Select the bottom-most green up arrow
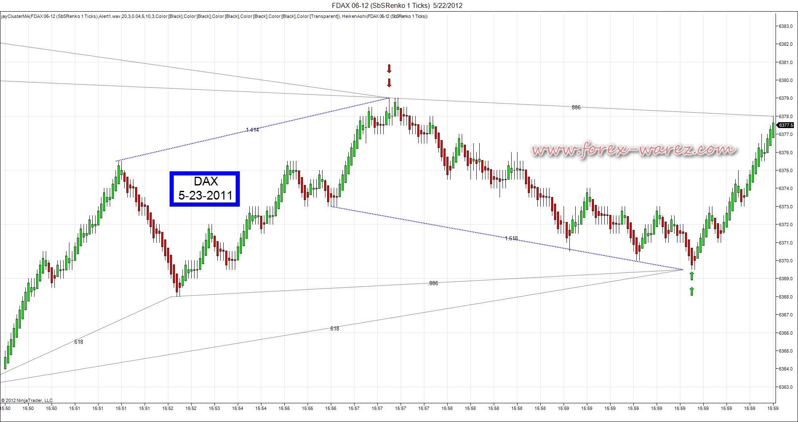 (x=692, y=291)
